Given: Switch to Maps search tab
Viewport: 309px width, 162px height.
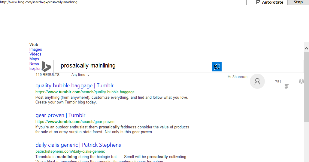Looking at the screenshot, I should pyautogui.click(x=34, y=59).
